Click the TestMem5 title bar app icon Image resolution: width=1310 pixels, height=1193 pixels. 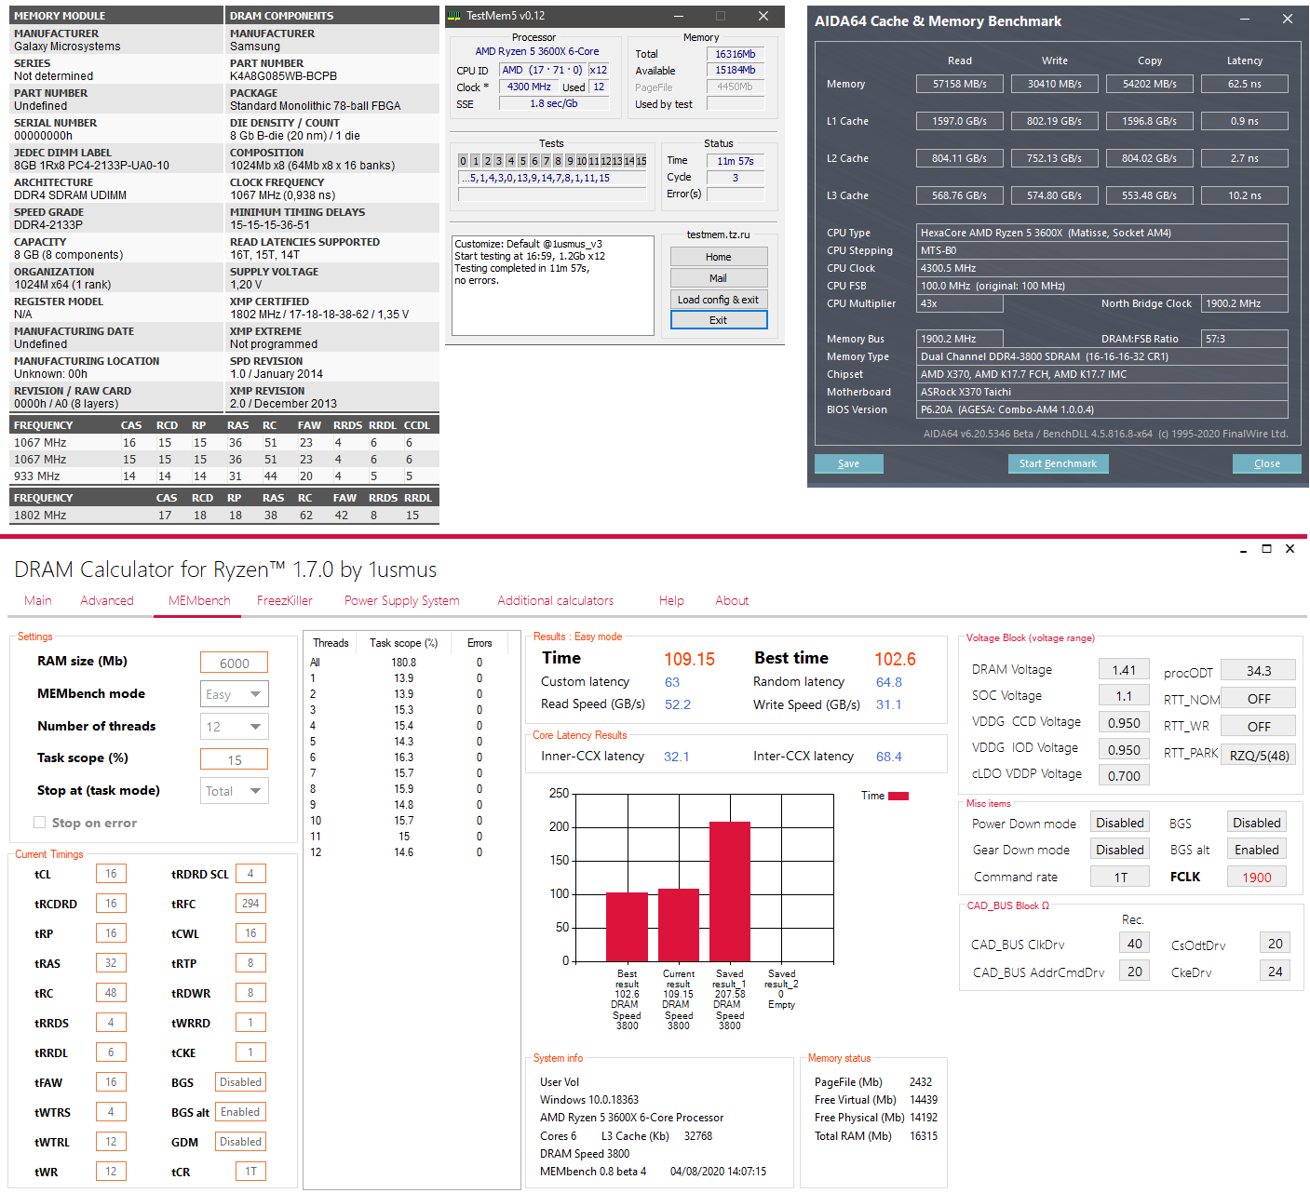click(454, 16)
